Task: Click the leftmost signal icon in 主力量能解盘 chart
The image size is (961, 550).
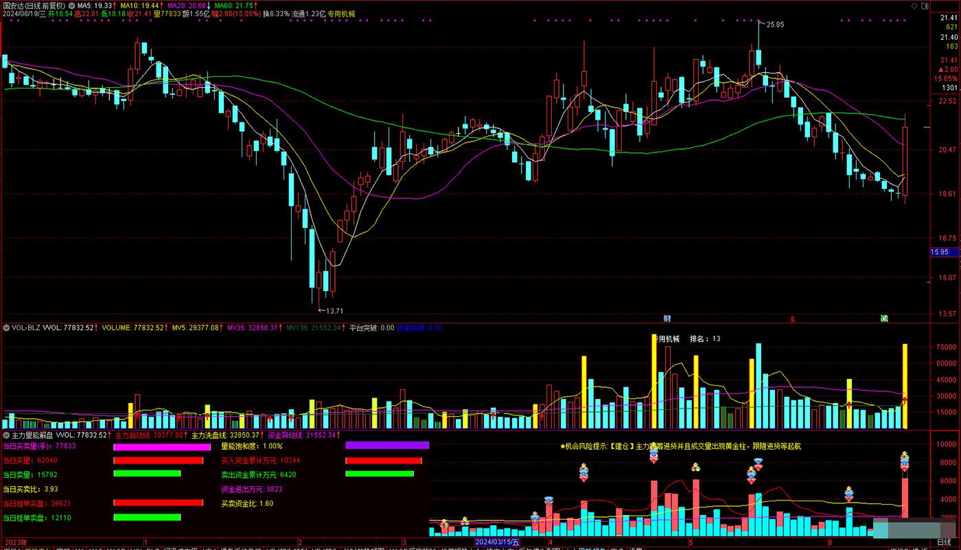Action: (444, 525)
